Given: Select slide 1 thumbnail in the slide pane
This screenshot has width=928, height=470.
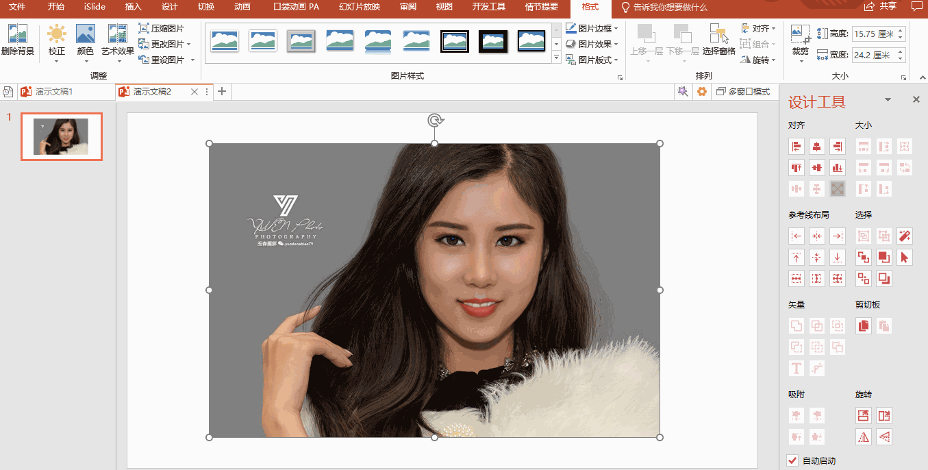Looking at the screenshot, I should point(61,136).
